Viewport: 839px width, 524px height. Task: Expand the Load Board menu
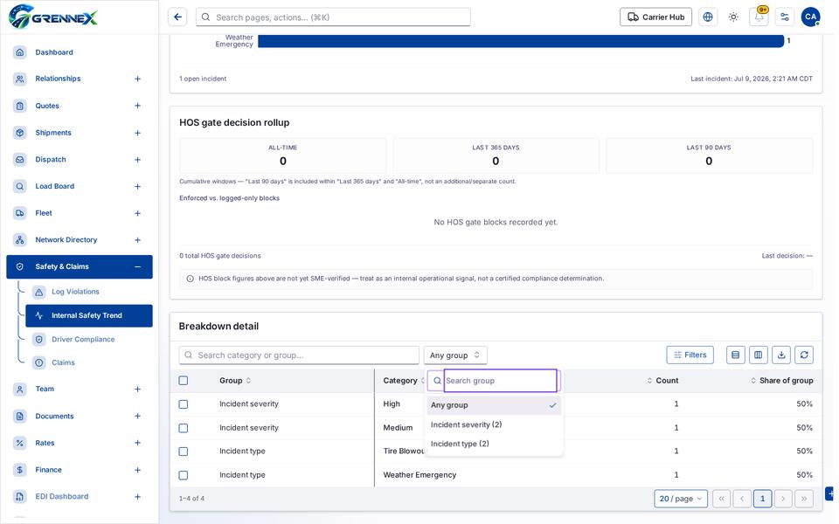pos(137,186)
